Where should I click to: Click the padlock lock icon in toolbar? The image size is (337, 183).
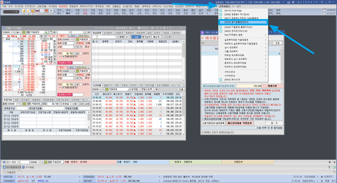click(x=33, y=11)
